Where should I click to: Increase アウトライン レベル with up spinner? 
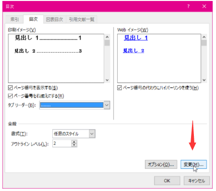[x=74, y=142]
